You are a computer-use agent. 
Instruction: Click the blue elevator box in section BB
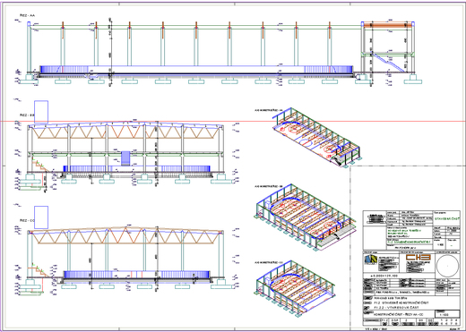point(125,158)
